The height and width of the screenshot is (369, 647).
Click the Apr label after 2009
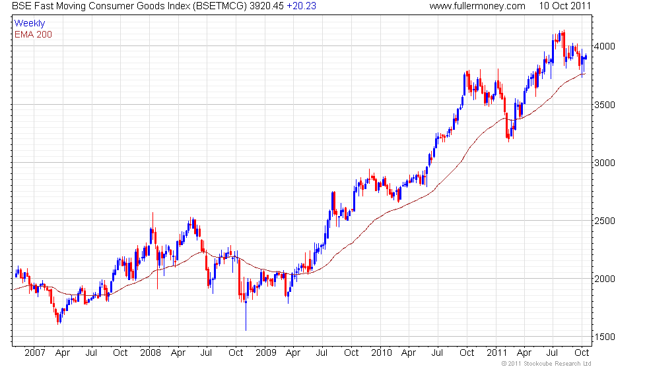[293, 353]
